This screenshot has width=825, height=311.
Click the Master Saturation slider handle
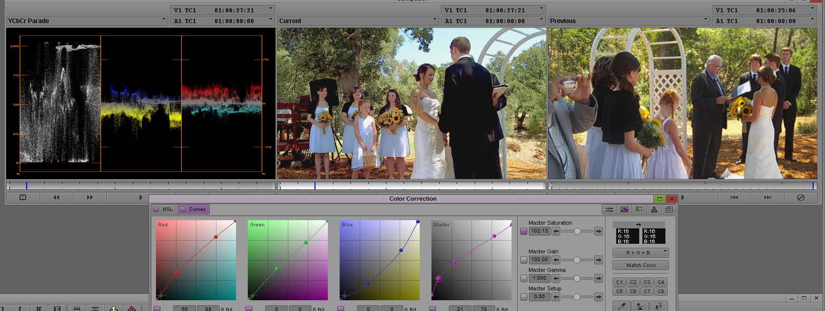(x=577, y=231)
